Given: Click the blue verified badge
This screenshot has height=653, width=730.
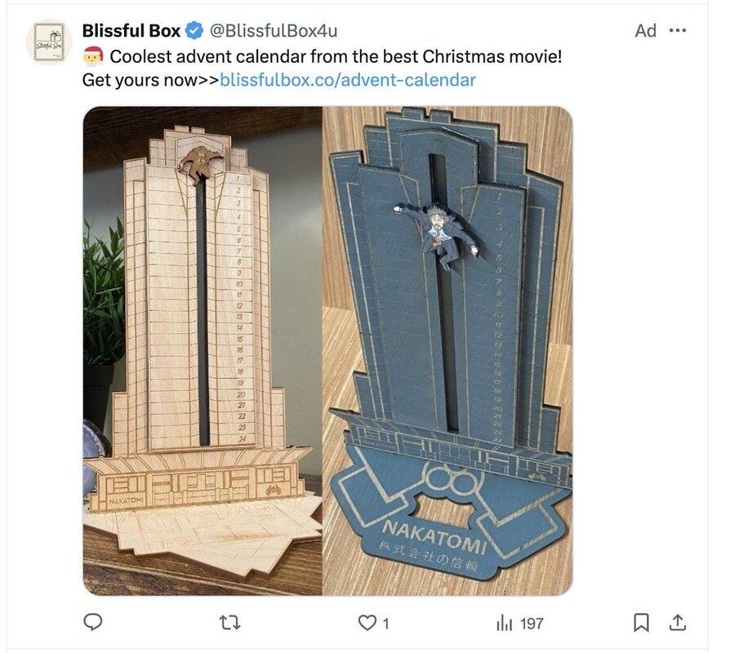Looking at the screenshot, I should pyautogui.click(x=194, y=31).
